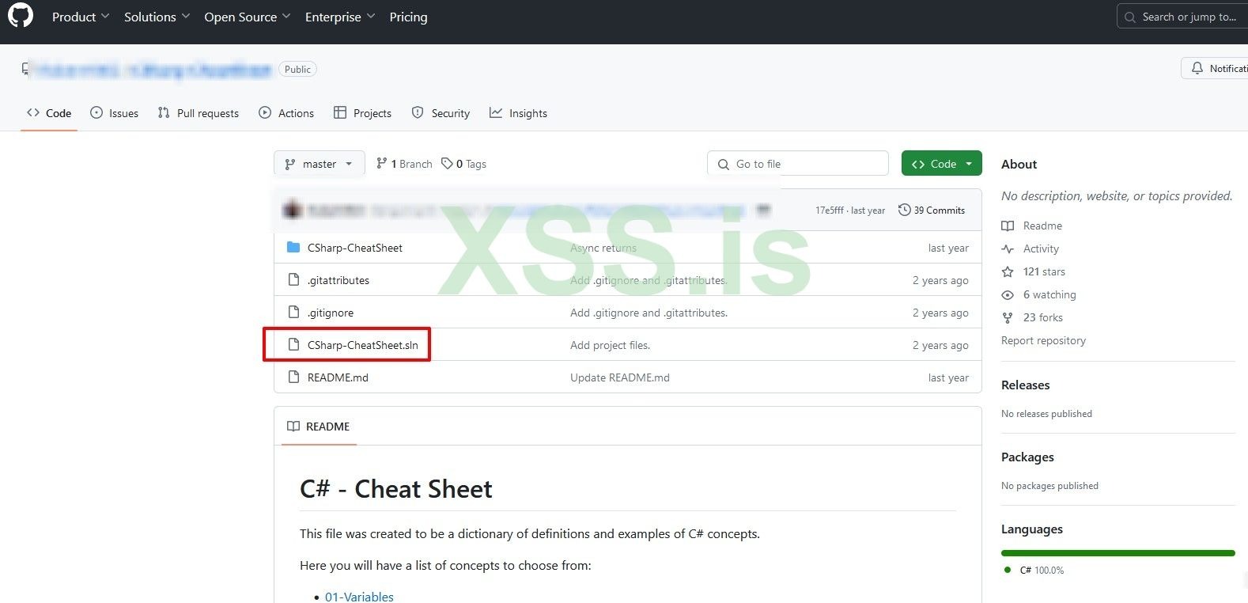Expand the Product menu
Viewport: 1248px width, 603px height.
tap(81, 17)
